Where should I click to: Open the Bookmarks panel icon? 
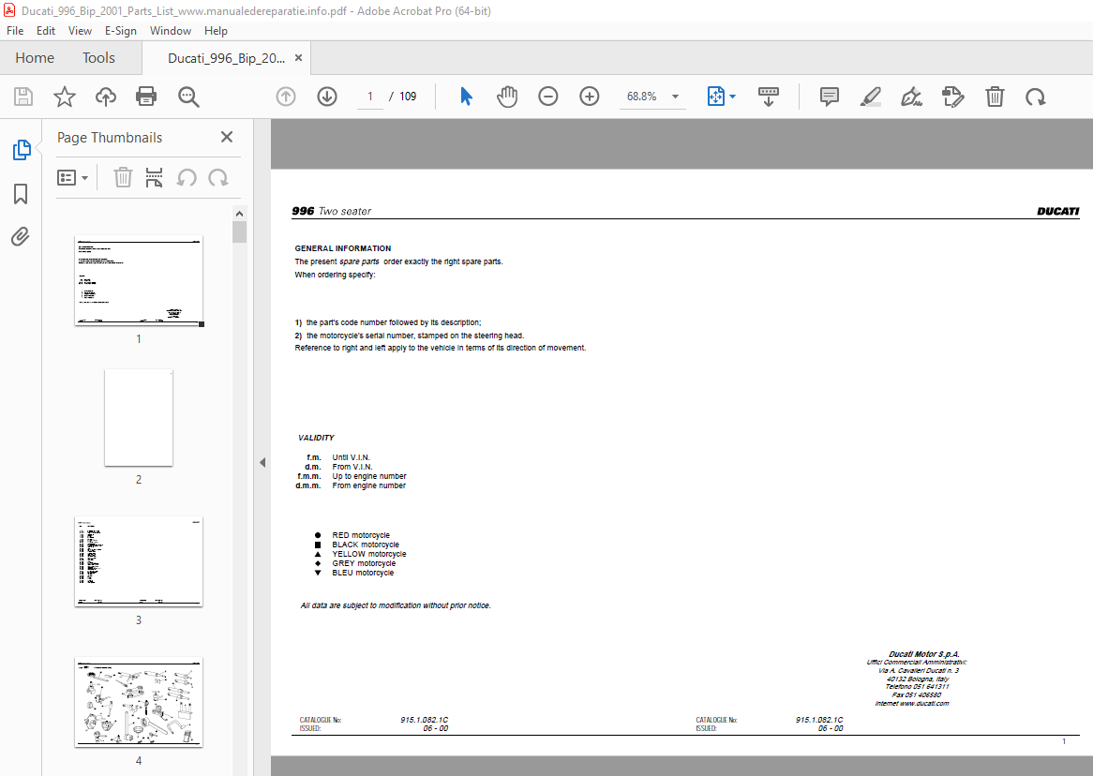point(21,194)
